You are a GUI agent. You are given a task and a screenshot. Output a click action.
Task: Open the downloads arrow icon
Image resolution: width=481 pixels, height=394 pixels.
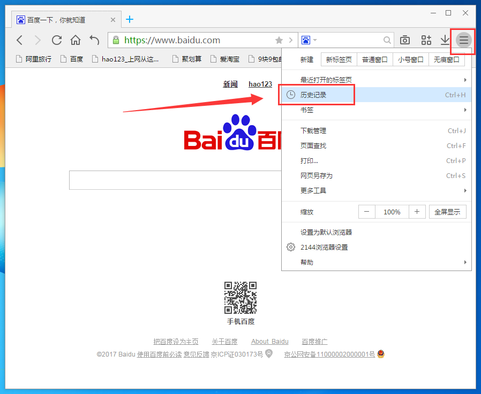(x=445, y=40)
